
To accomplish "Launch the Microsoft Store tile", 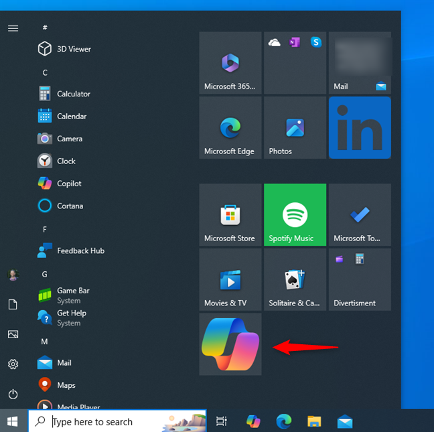I will (x=230, y=215).
